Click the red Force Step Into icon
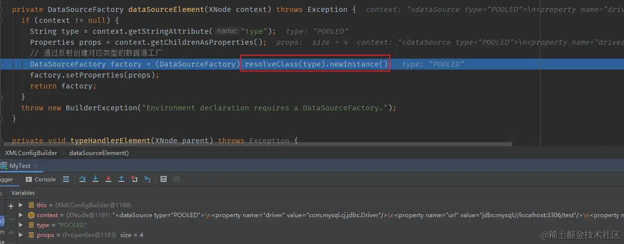This screenshot has width=624, height=244. (x=108, y=179)
